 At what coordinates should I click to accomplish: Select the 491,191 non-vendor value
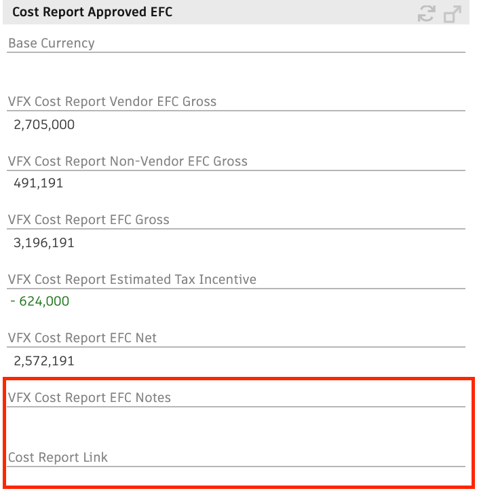pos(38,183)
